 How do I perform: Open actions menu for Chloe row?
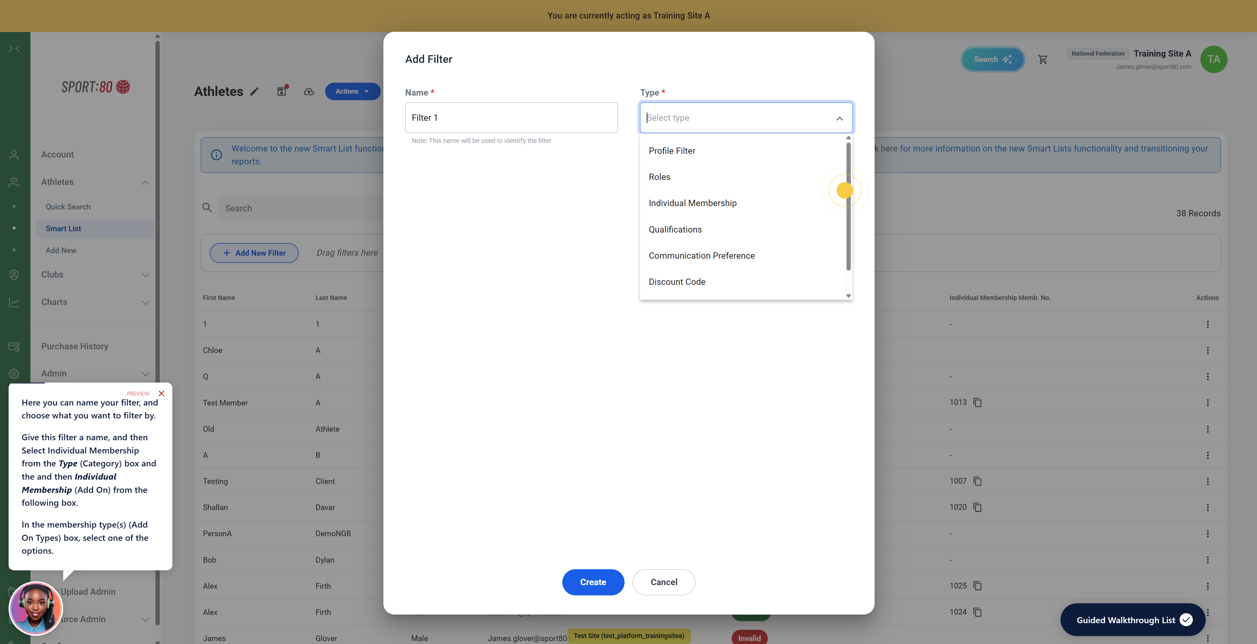point(1207,350)
